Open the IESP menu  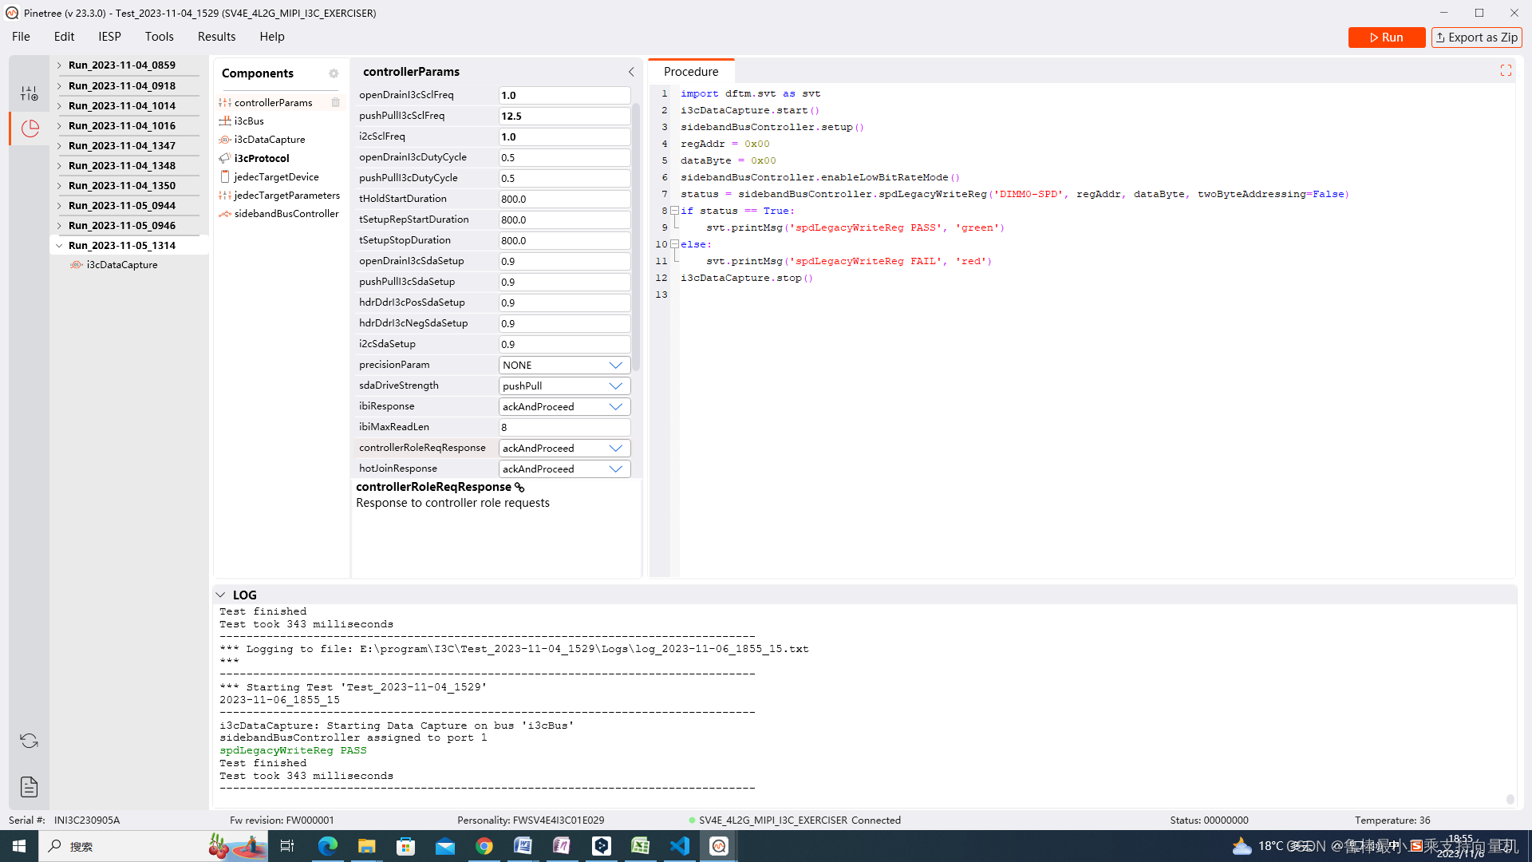coord(109,37)
